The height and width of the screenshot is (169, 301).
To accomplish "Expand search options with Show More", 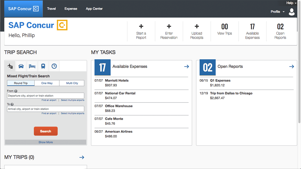I will tap(46, 142).
